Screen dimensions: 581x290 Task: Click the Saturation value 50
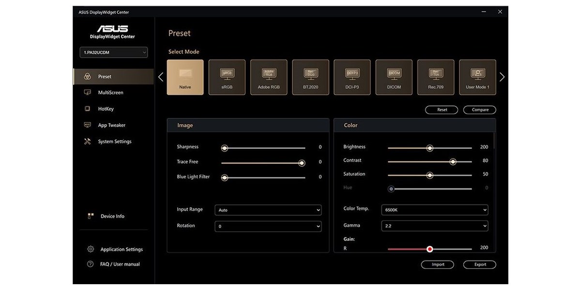click(485, 174)
